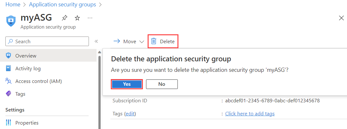This screenshot has height=129, width=347.
Task: Click the trash can Delete icon
Action: 154,41
